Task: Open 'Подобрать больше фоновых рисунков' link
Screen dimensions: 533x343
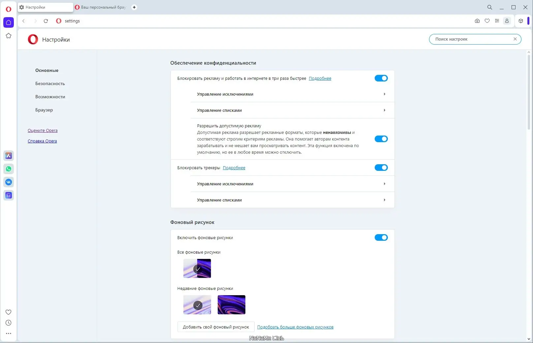Action: (295, 327)
